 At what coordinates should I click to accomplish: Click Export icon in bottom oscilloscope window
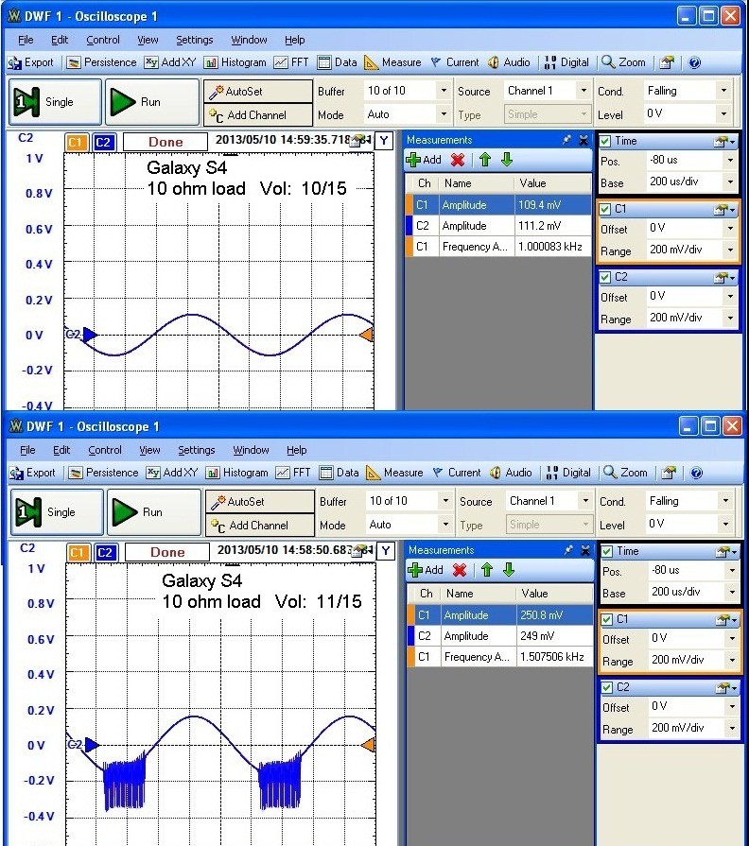pos(32,473)
